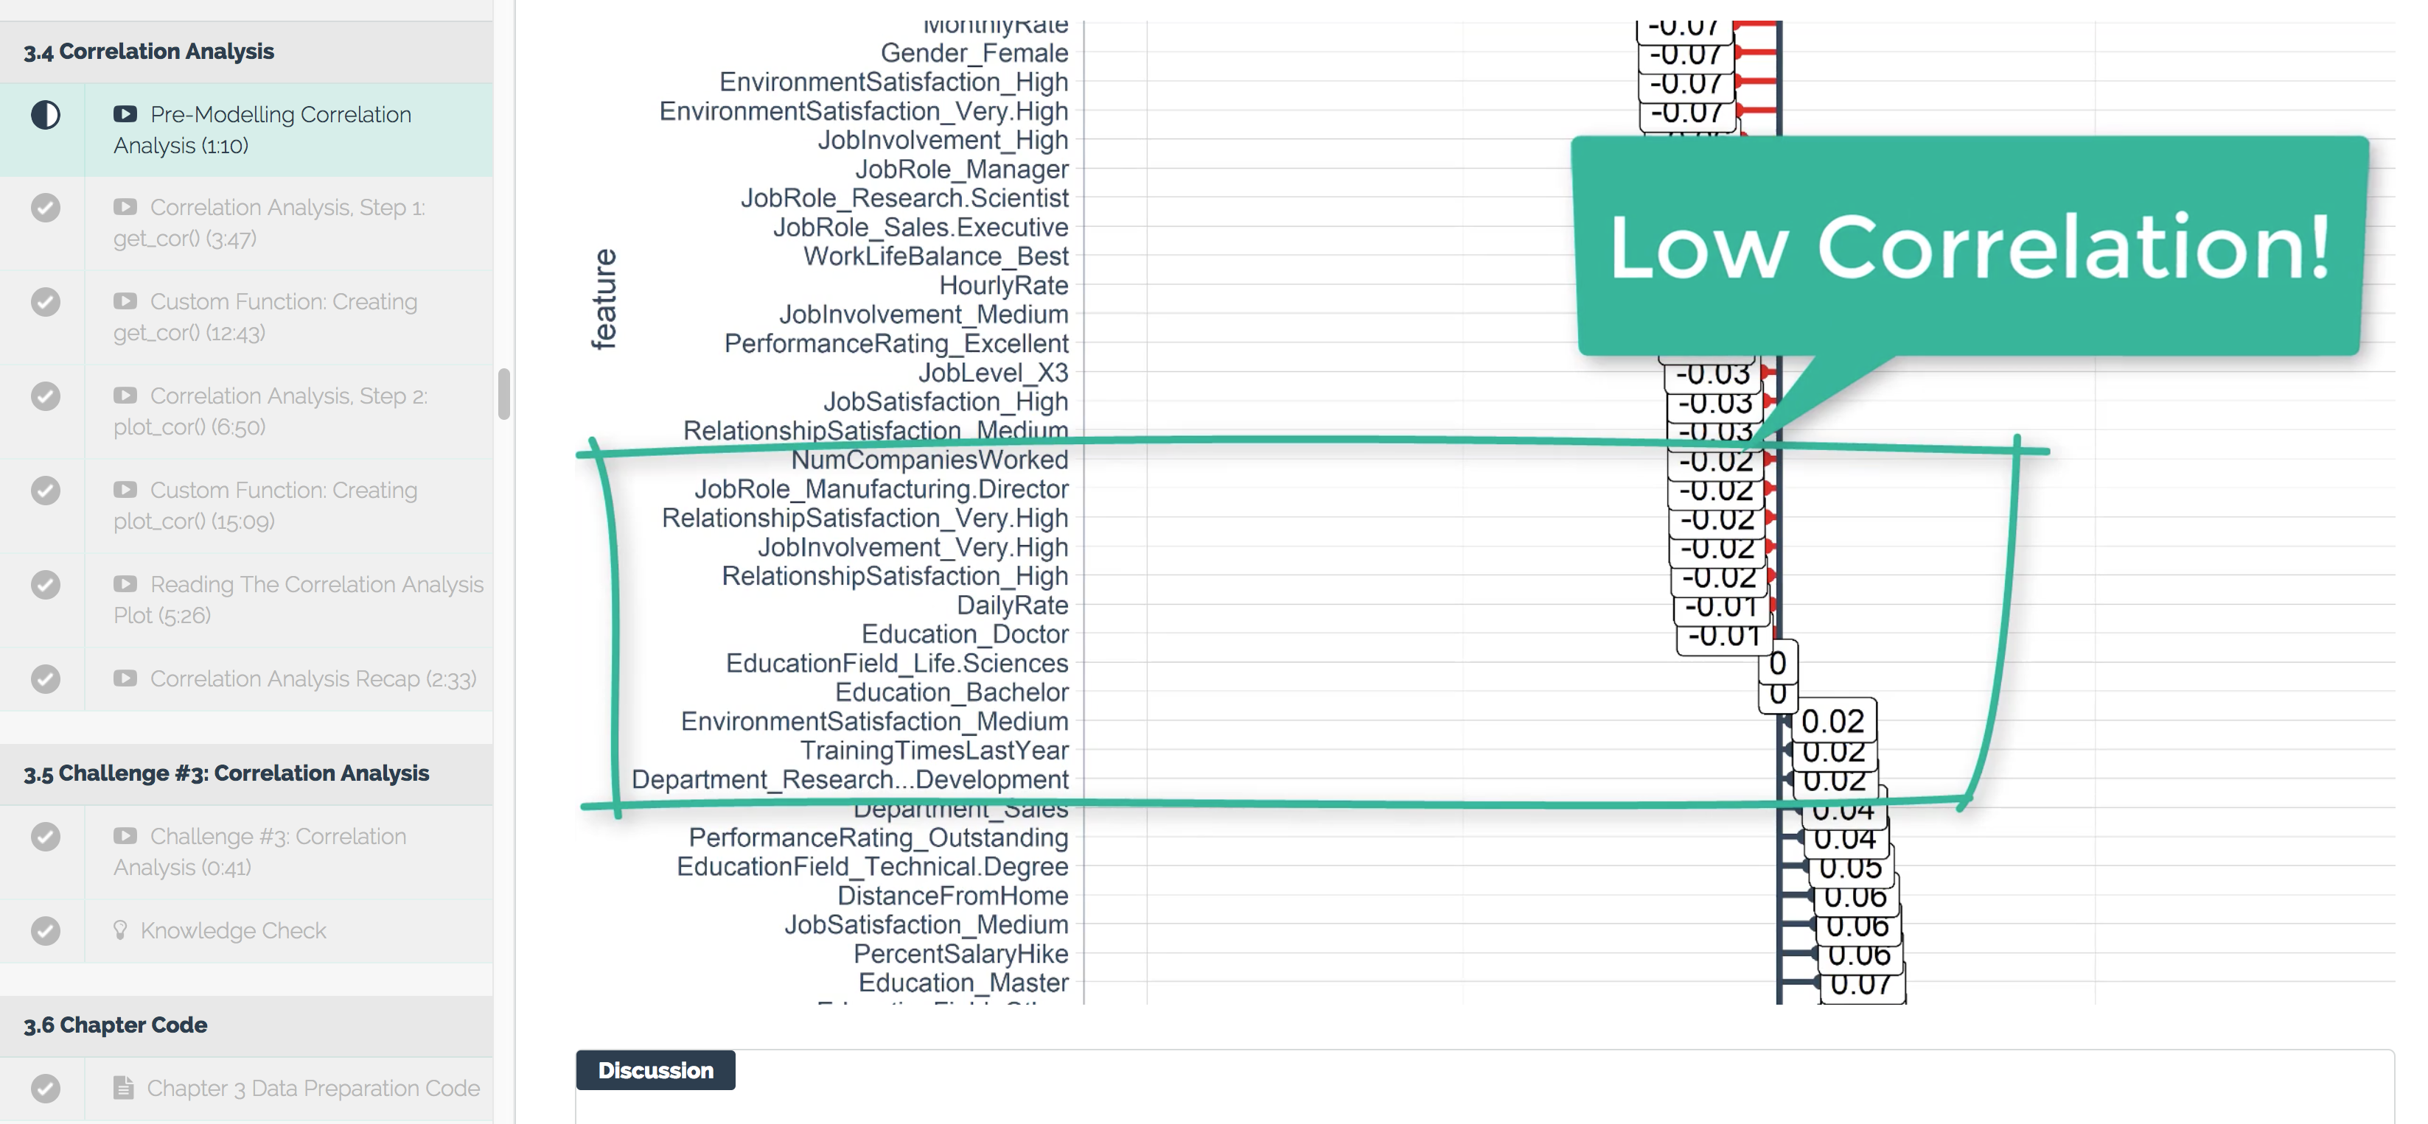Viewport: 2428px width, 1124px height.
Task: Toggle completed checkmark for Correlation Analysis Step 1
Action: point(45,207)
